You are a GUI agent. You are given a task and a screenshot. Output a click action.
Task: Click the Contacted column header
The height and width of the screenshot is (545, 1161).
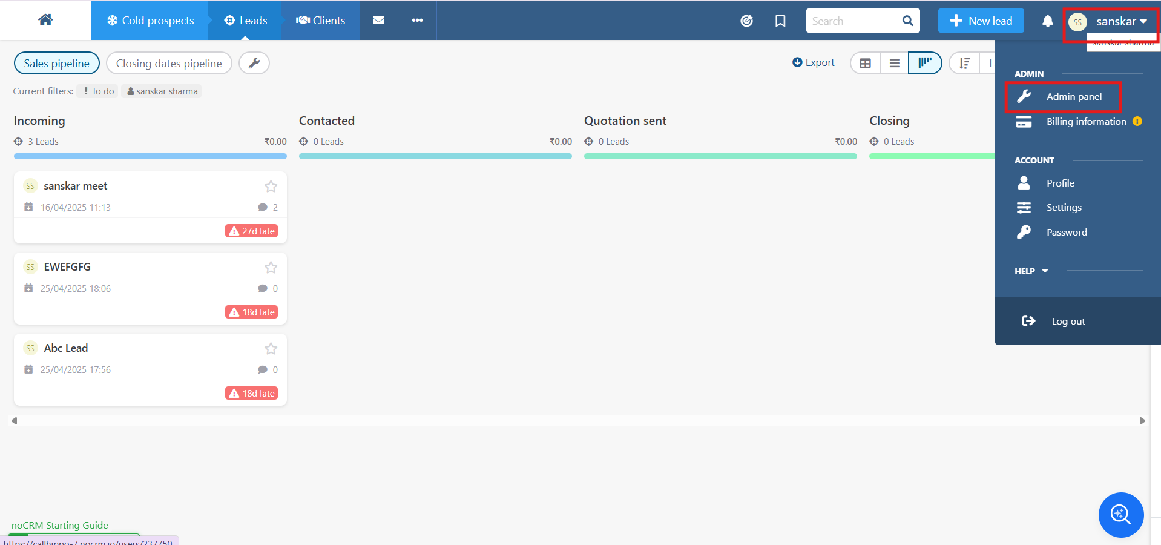[327, 121]
